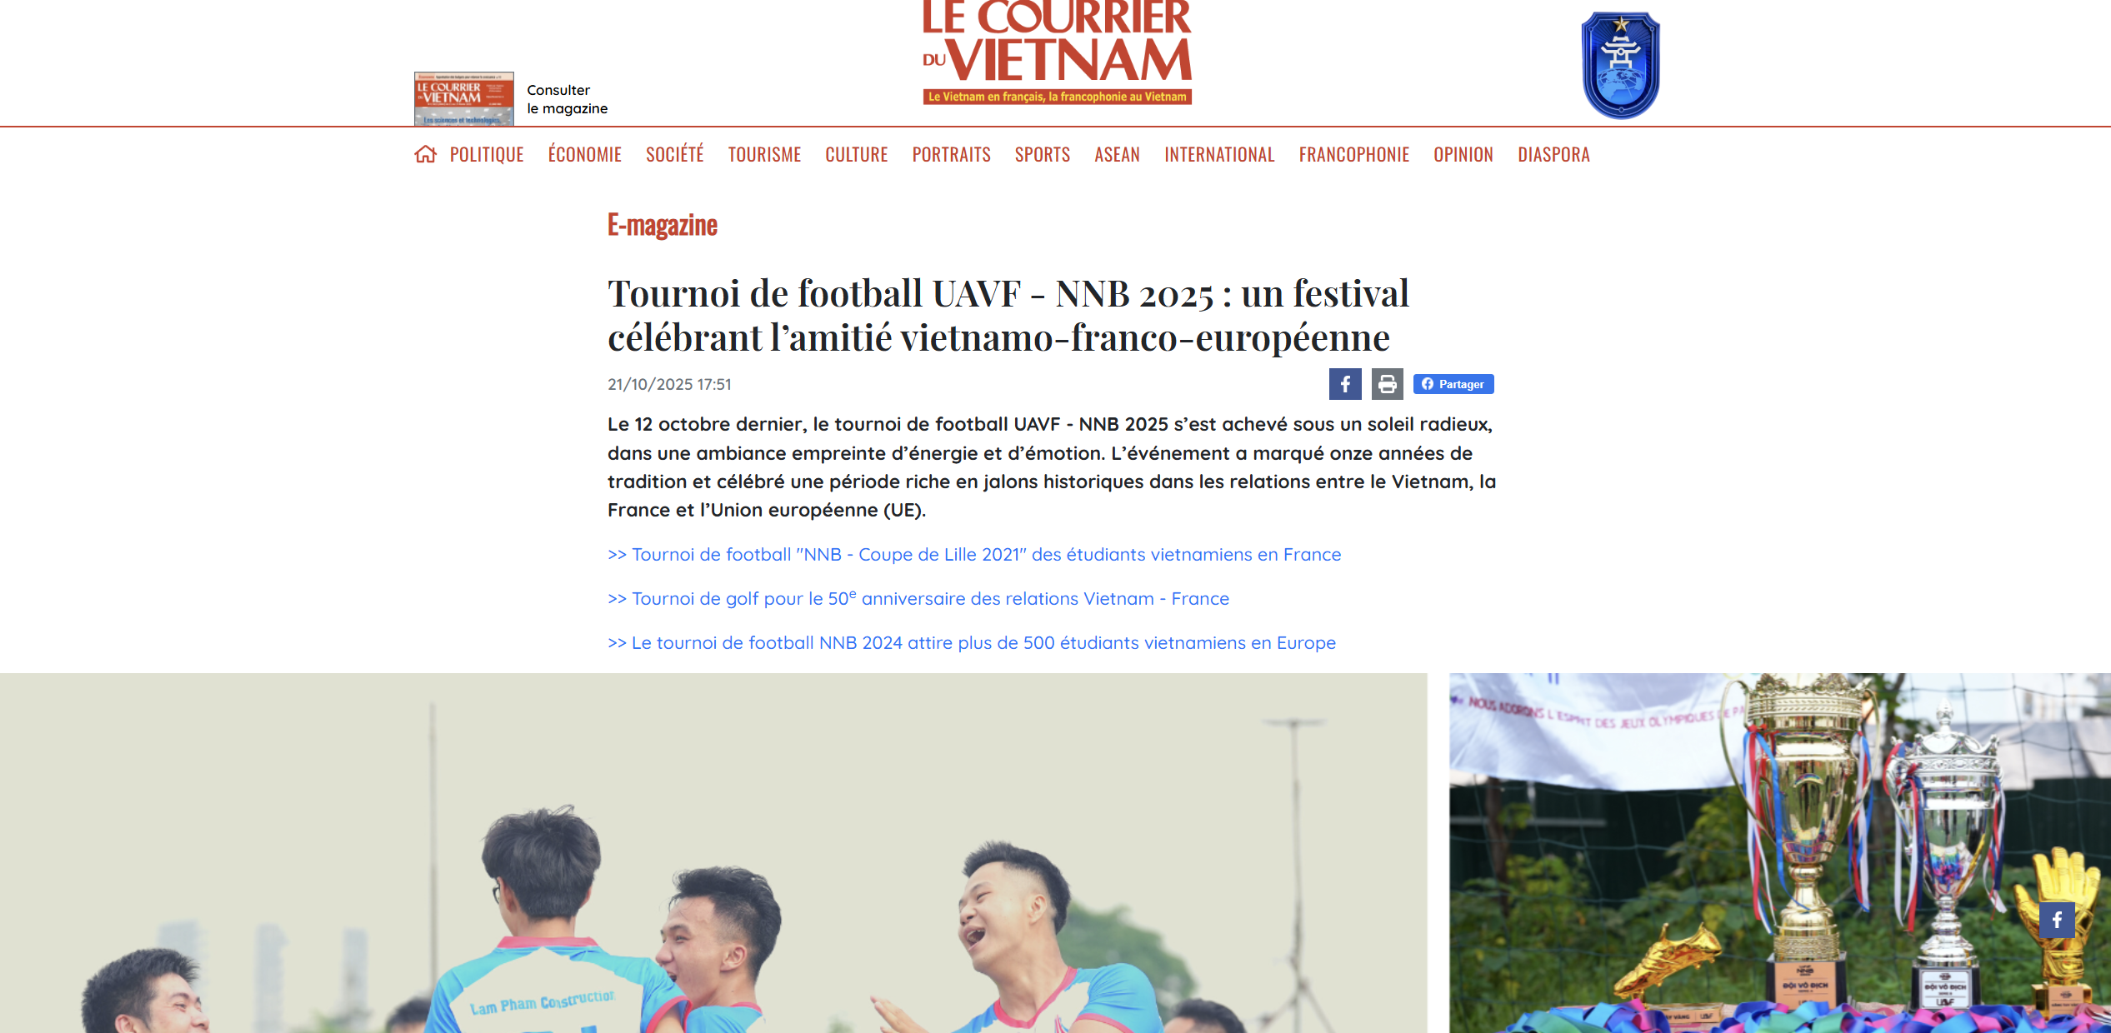Click Le Courrier du Vietnam logo

(x=1057, y=52)
